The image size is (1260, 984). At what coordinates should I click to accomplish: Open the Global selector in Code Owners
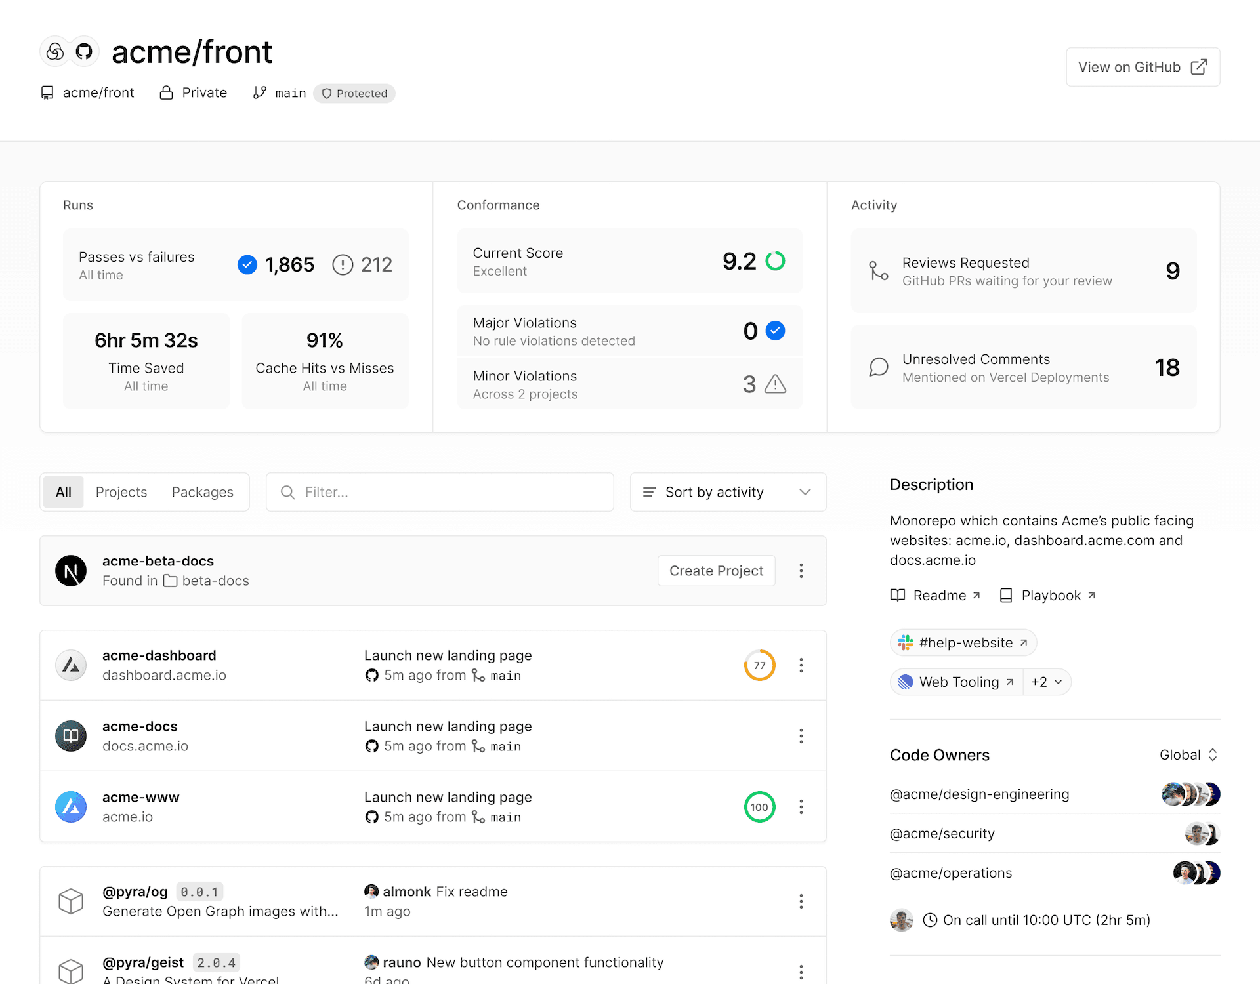1188,754
